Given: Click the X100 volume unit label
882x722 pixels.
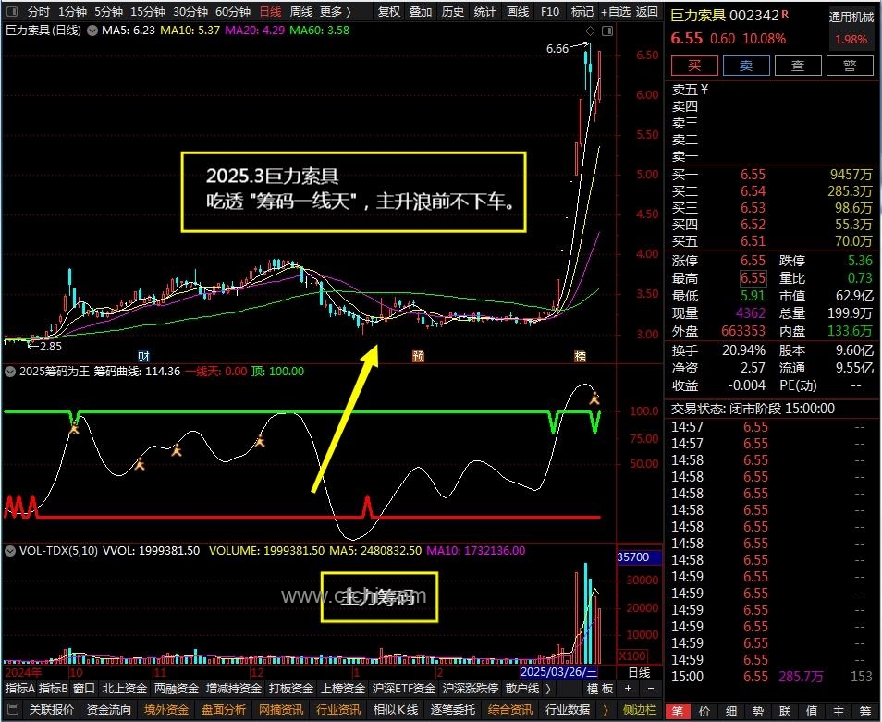Looking at the screenshot, I should 632,655.
